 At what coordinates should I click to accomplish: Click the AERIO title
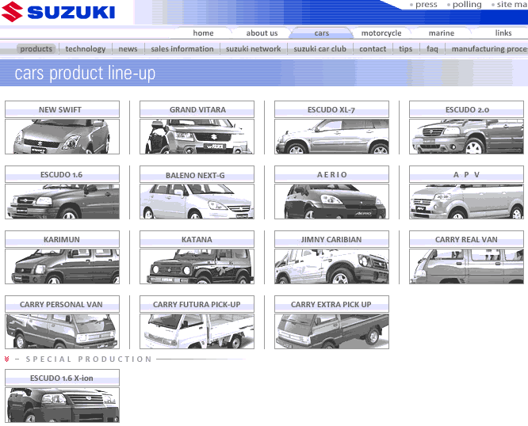tap(331, 174)
